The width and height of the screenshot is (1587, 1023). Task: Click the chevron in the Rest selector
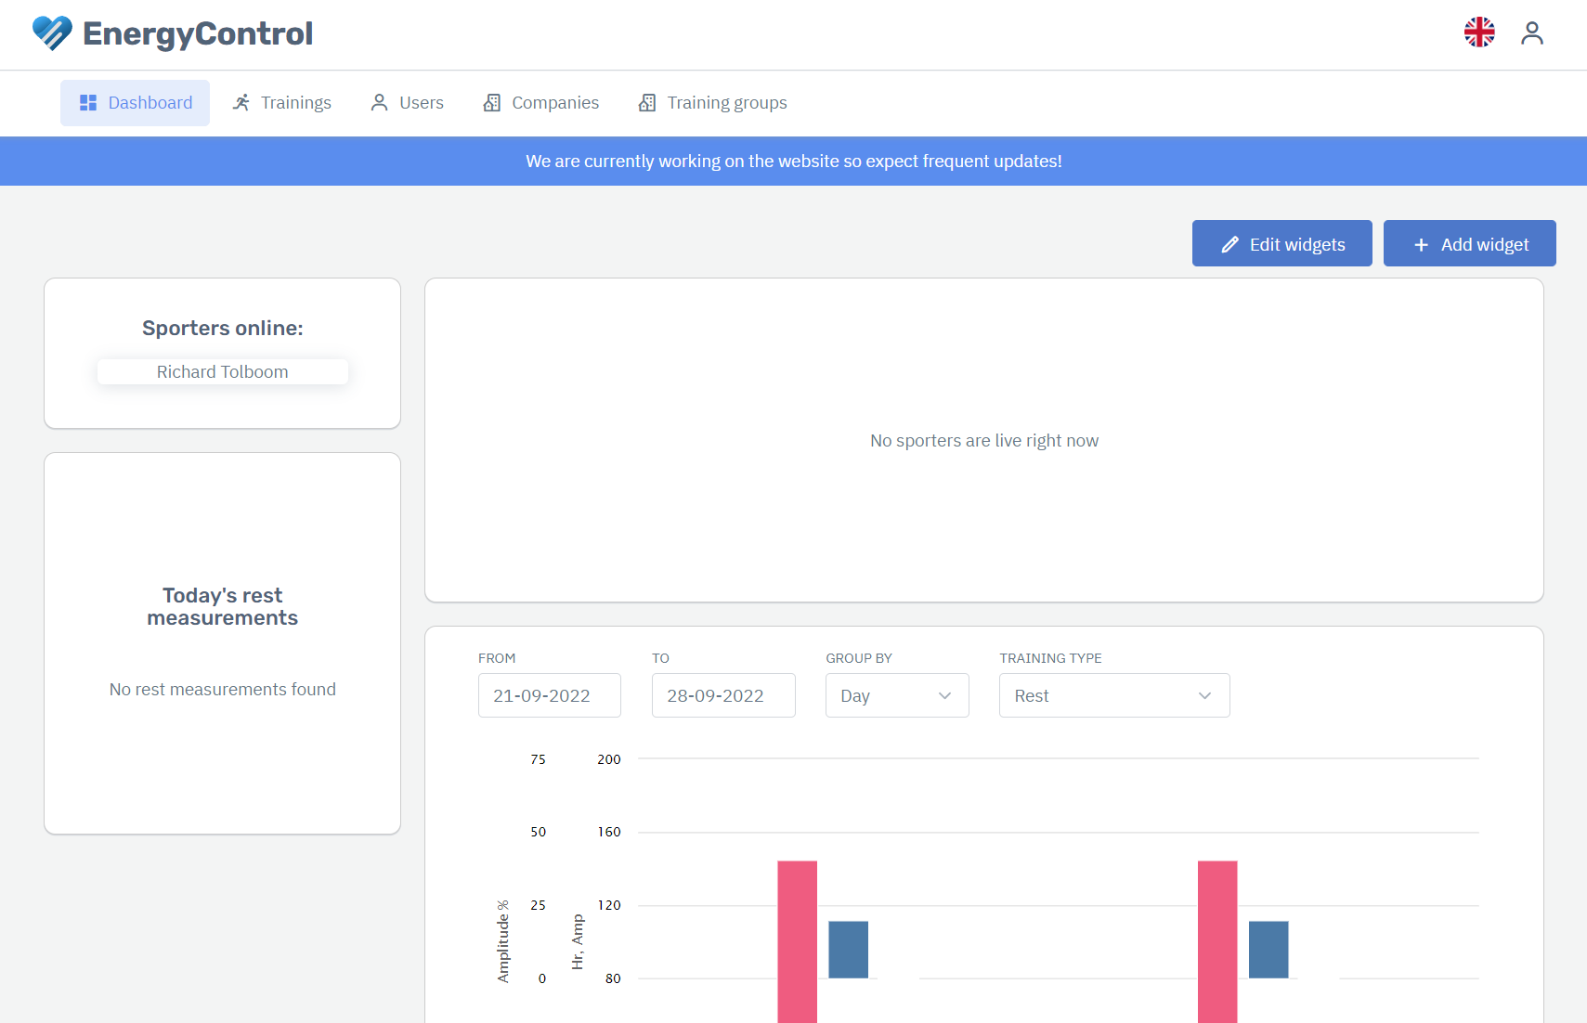(1204, 695)
